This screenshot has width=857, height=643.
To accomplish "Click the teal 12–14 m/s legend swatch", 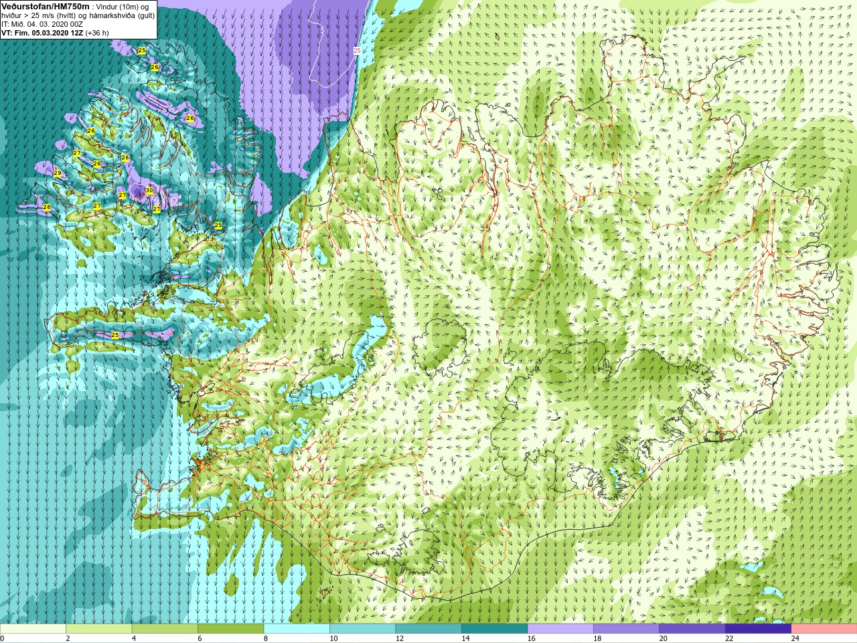I will pyautogui.click(x=428, y=629).
